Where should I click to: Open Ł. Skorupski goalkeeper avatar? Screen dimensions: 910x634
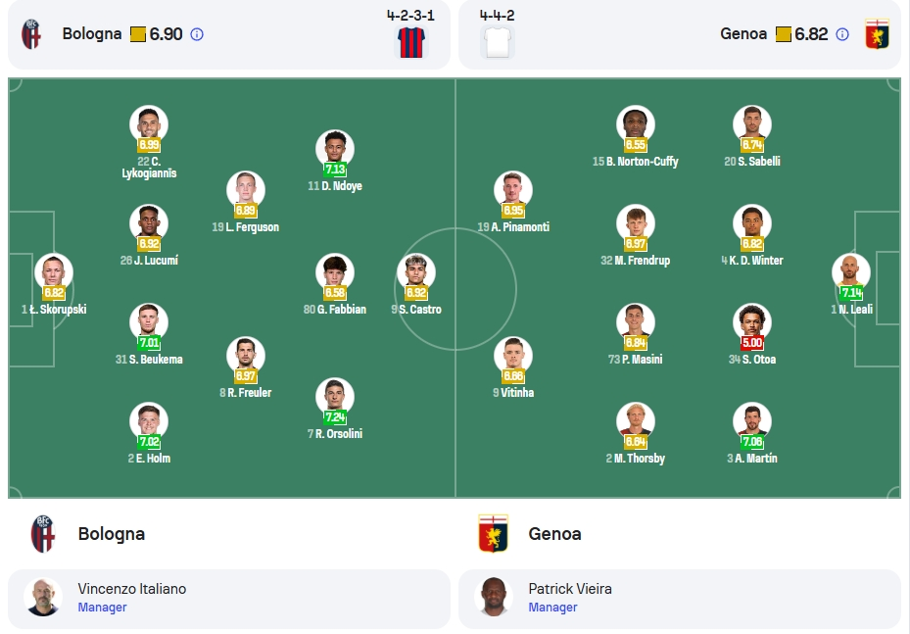(54, 272)
